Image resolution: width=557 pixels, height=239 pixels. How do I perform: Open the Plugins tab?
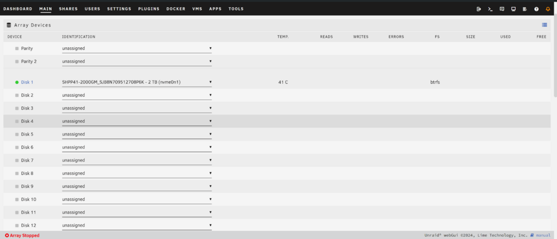(x=149, y=9)
